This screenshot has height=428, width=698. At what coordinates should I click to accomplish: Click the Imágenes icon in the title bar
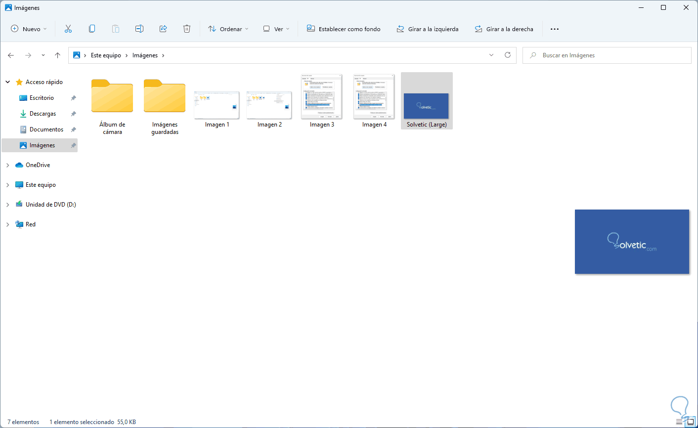click(x=8, y=8)
